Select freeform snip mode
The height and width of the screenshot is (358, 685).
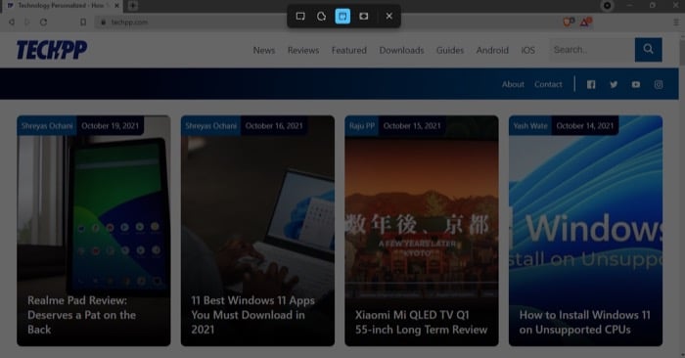[x=322, y=17]
